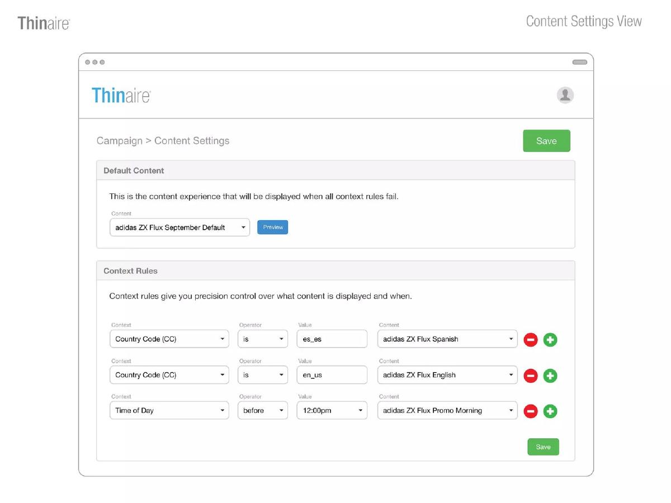Open the adidas ZX Flux Spanish content dropdown
Screen dimensions: 671x503
pyautogui.click(x=447, y=339)
